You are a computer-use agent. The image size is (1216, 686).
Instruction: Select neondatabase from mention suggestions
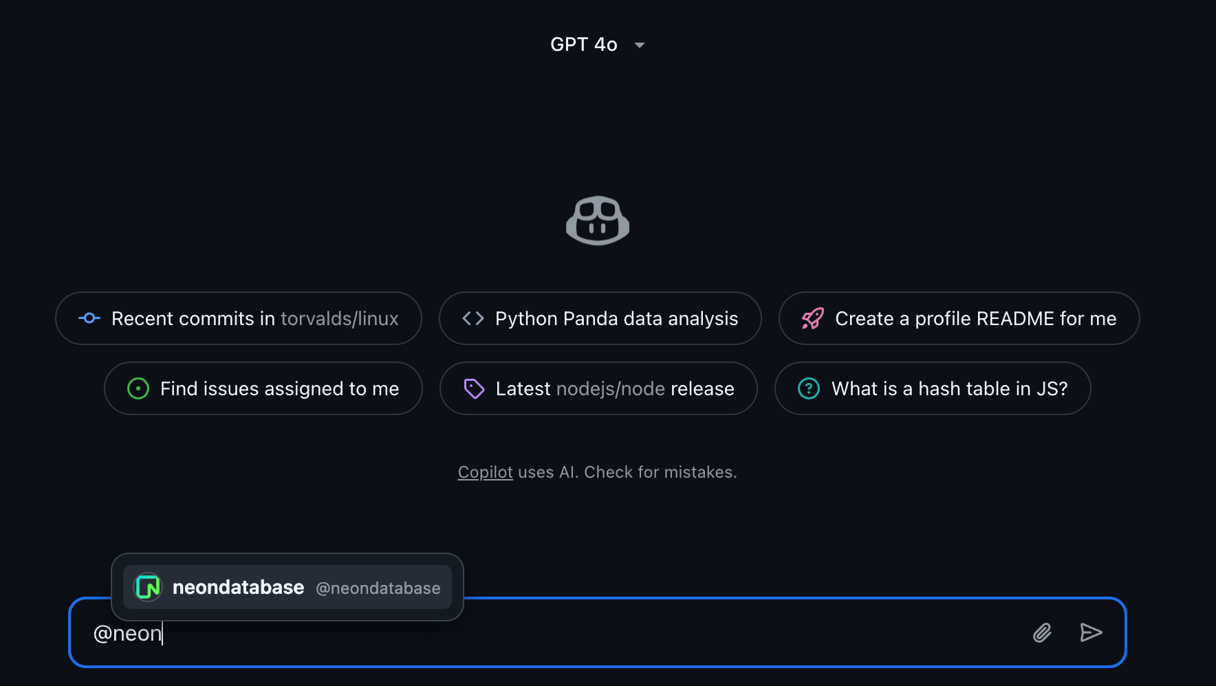238,588
